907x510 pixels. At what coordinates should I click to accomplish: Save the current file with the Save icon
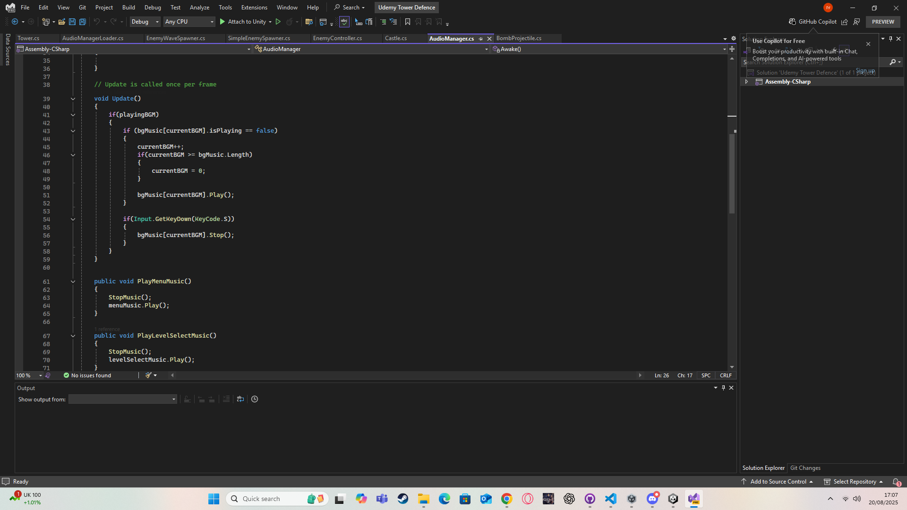72,22
